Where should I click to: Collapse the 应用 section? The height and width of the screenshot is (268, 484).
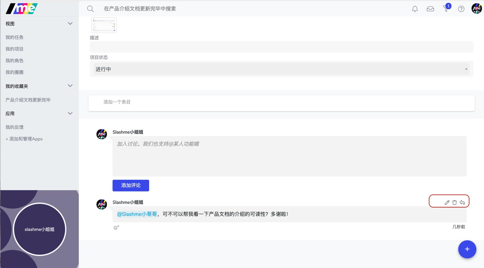70,113
